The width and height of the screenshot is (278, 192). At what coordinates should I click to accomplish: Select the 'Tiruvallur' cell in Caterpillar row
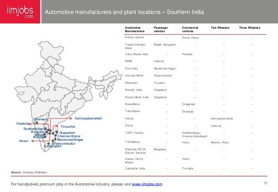187,169
